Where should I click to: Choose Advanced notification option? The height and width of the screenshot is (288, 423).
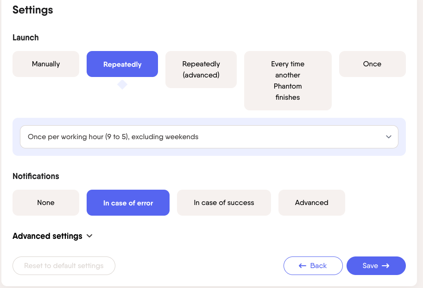coord(311,203)
